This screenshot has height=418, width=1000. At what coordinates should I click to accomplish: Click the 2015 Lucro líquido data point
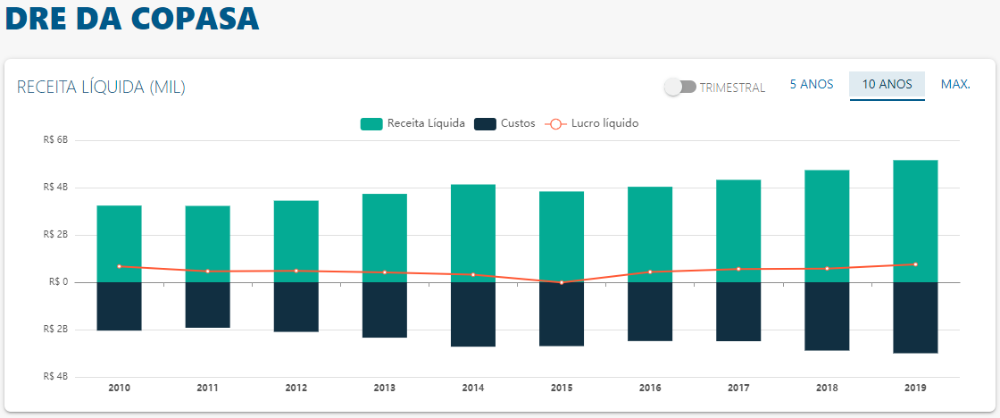point(562,282)
